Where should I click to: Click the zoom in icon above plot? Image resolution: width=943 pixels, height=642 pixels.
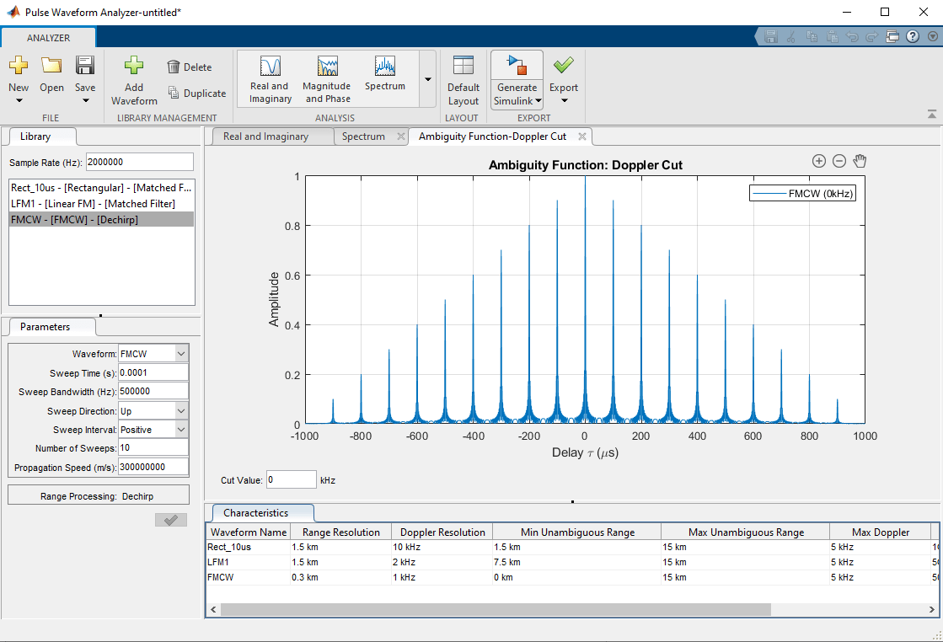pos(818,161)
